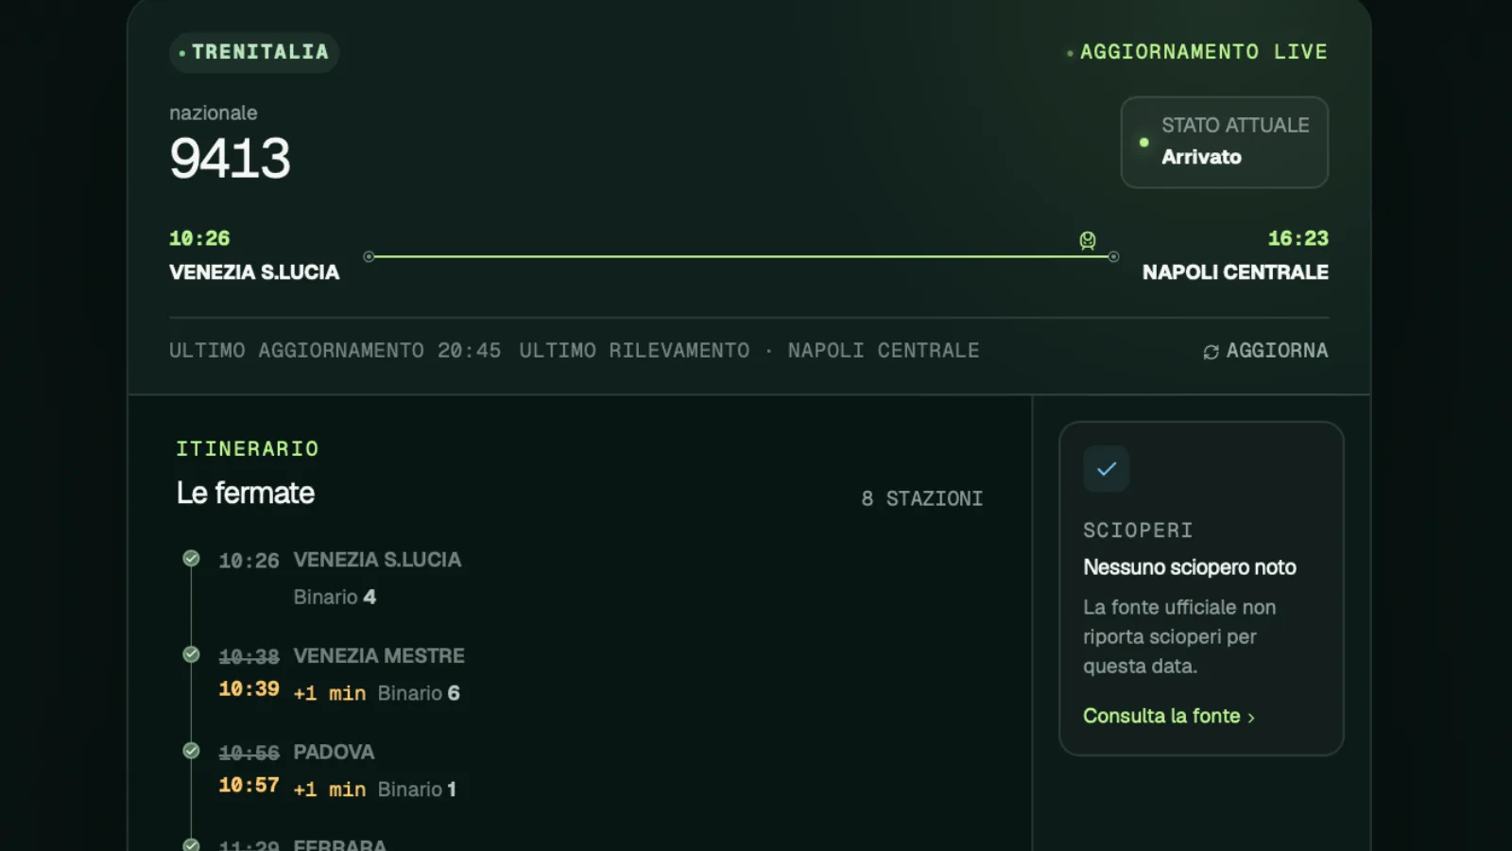The width and height of the screenshot is (1512, 851).
Task: Click the checkmark icon in the Scioperi card
Action: click(1107, 468)
